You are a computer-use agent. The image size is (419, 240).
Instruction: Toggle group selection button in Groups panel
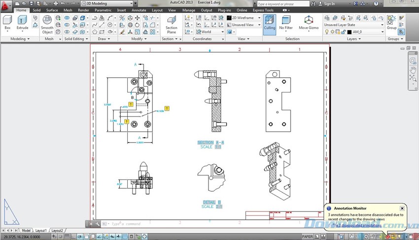click(x=401, y=32)
